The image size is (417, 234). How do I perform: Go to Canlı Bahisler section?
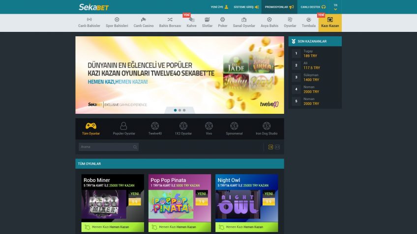tap(89, 23)
